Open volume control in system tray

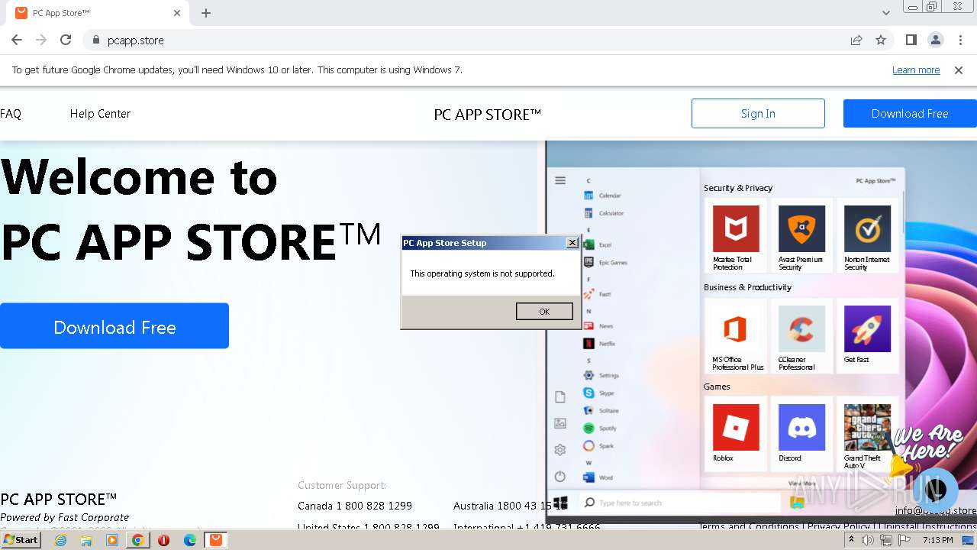point(868,540)
